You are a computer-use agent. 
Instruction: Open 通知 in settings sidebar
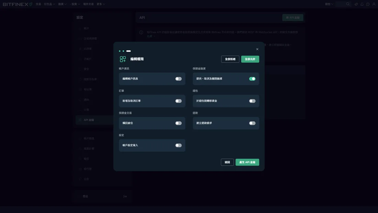(x=86, y=100)
